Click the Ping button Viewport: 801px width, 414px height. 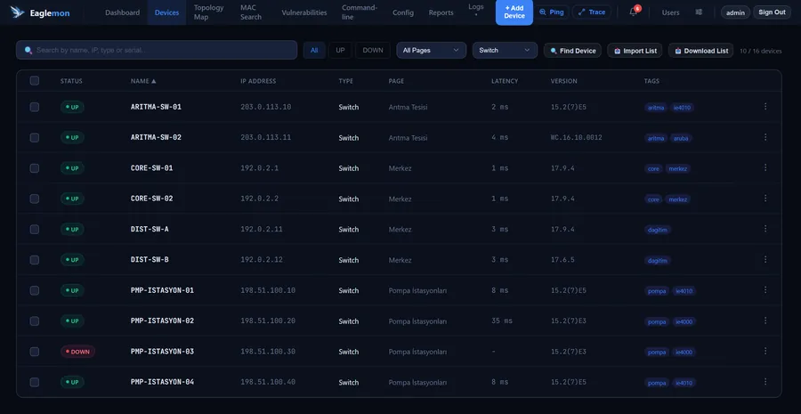[552, 12]
